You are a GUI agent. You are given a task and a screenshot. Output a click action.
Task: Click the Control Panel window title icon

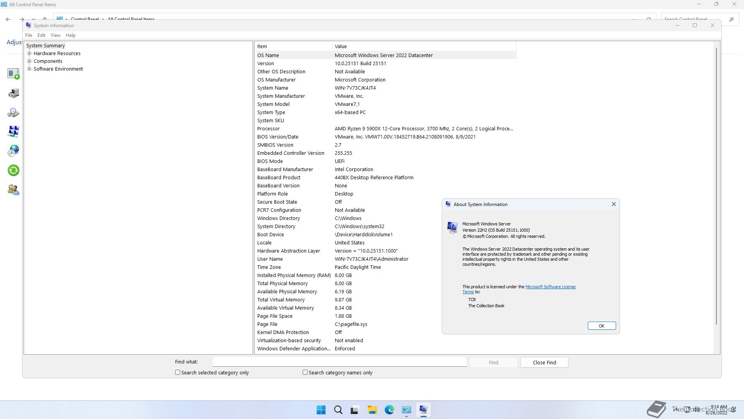pyautogui.click(x=4, y=4)
